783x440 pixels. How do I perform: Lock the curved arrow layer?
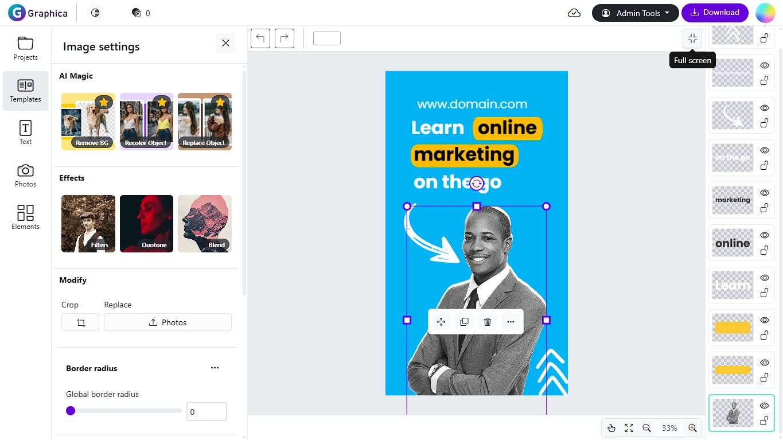pyautogui.click(x=765, y=123)
